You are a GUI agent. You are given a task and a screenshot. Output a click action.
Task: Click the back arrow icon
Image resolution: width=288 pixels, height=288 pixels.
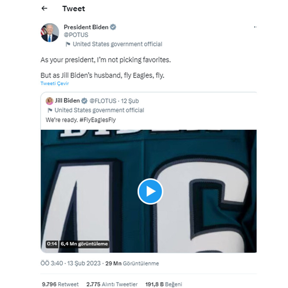[x=44, y=9]
